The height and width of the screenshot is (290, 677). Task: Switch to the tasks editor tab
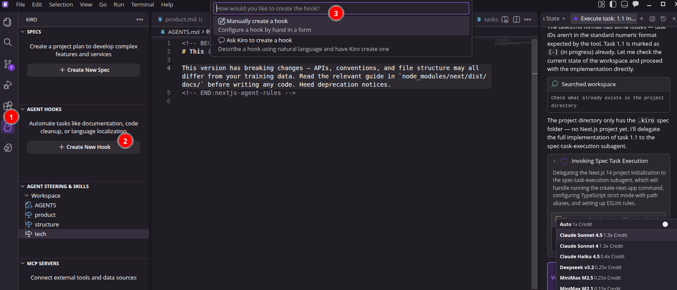(x=487, y=20)
